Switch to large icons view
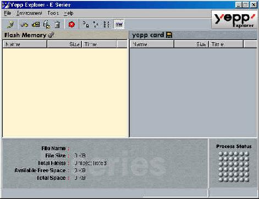Image resolution: width=259 pixels, height=199 pixels. click(x=86, y=24)
